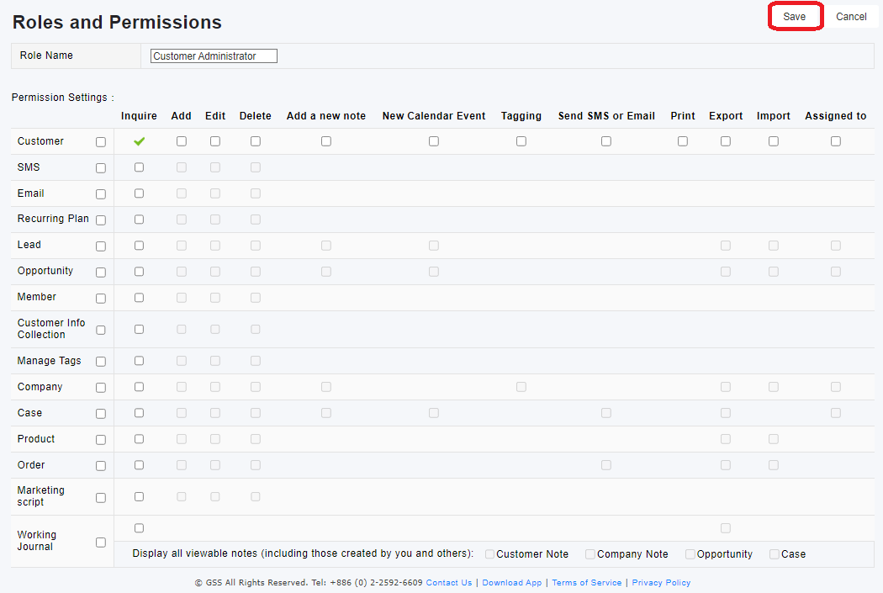Toggle Tagging permission for Customer
883x593 pixels.
pos(521,141)
